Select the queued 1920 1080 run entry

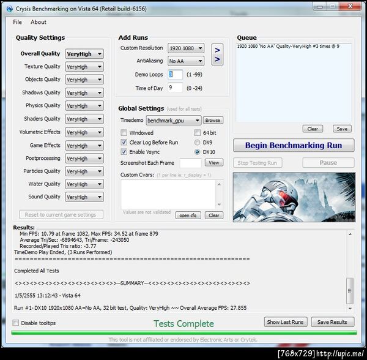click(288, 46)
